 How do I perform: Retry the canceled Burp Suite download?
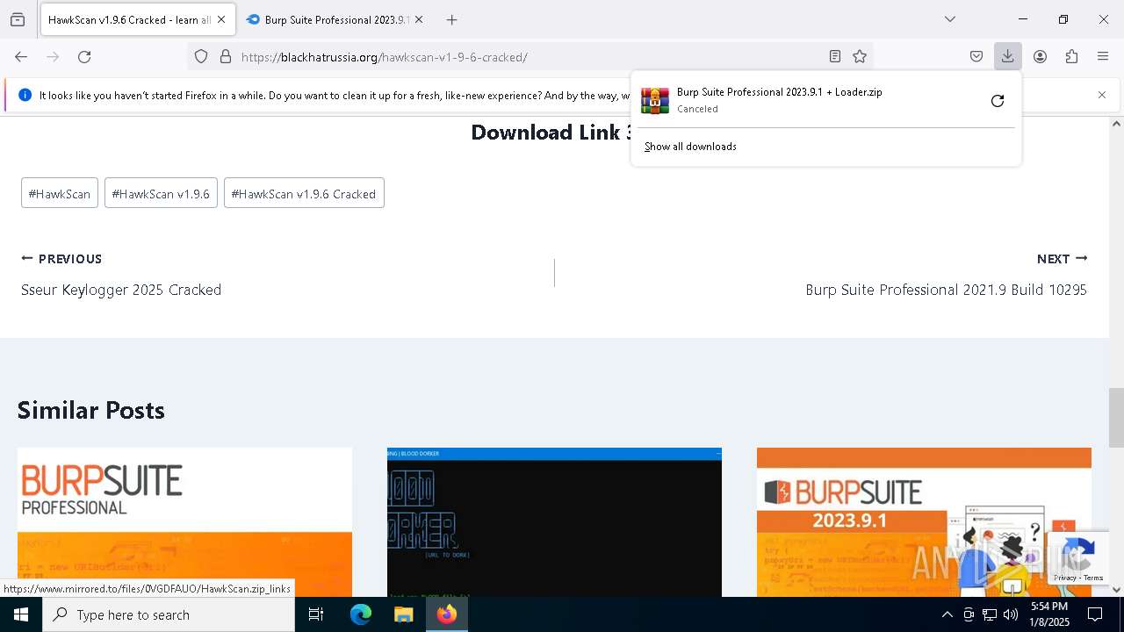click(998, 101)
